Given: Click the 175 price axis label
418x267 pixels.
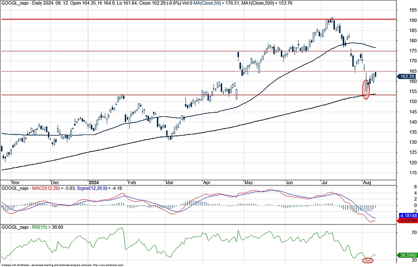Looking at the screenshot, I should tap(413, 51).
